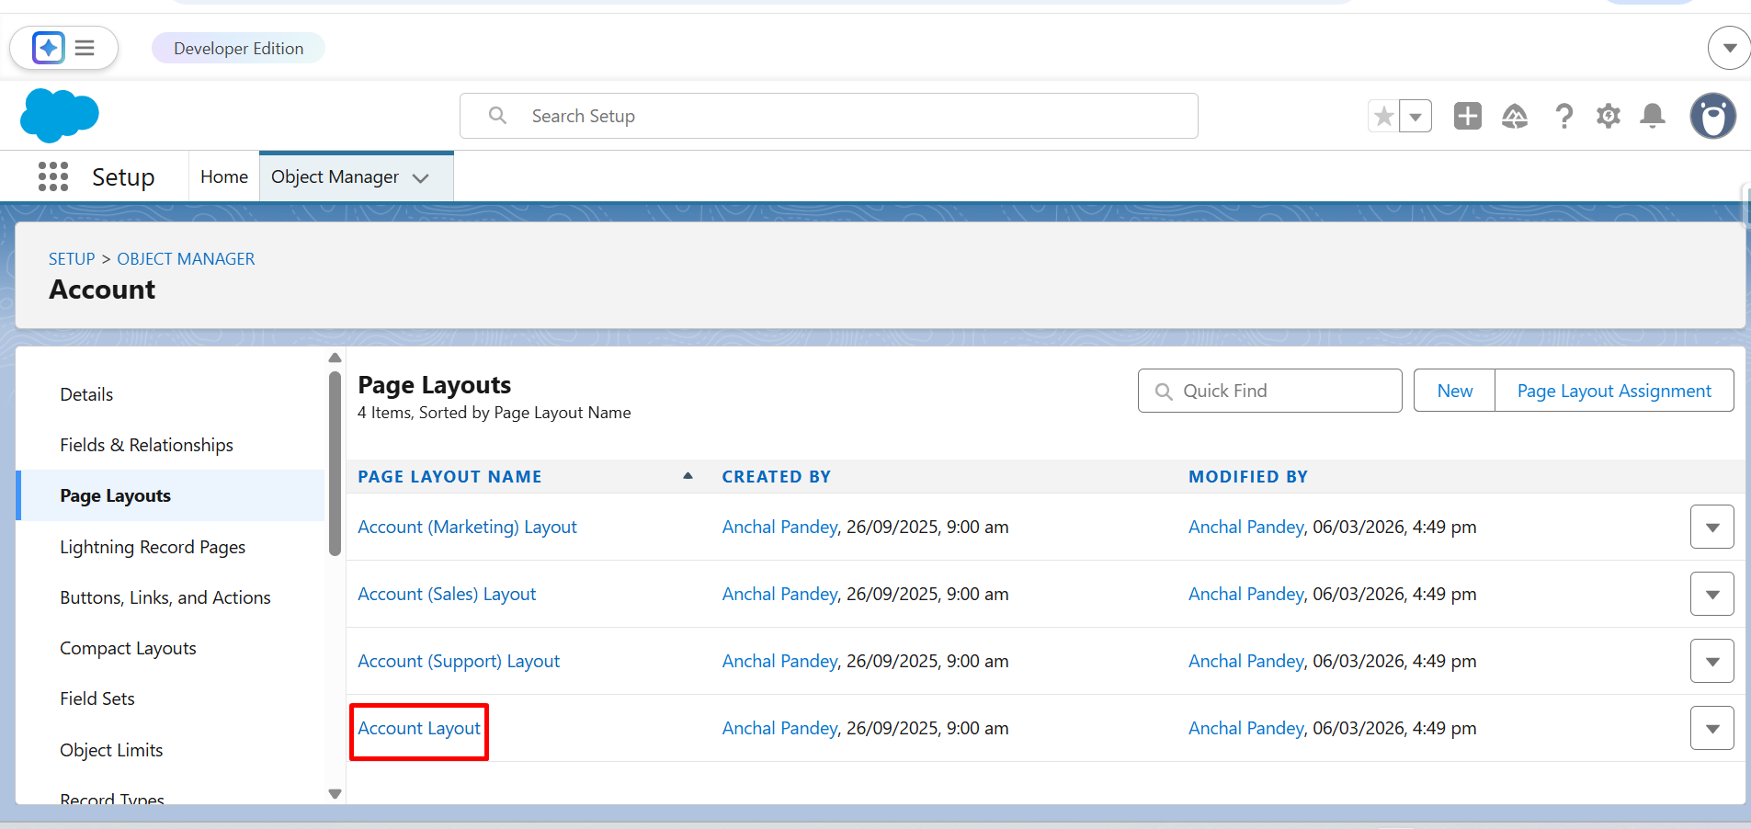Open the setup gear icon
The width and height of the screenshot is (1751, 829).
(x=1609, y=116)
